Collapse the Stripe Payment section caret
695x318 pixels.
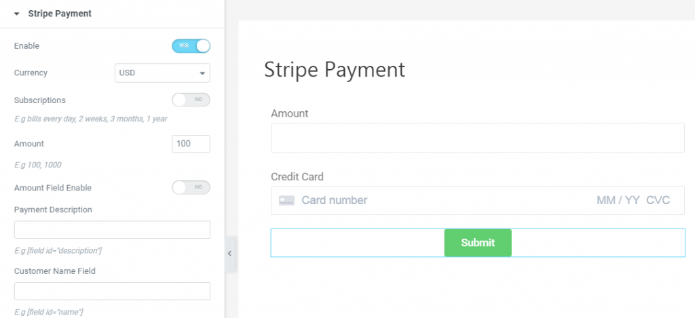pyautogui.click(x=17, y=14)
